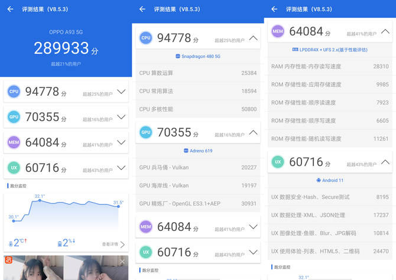Select the ROM 应用存储速度 9985 row
396x280 pixels.
click(x=330, y=84)
